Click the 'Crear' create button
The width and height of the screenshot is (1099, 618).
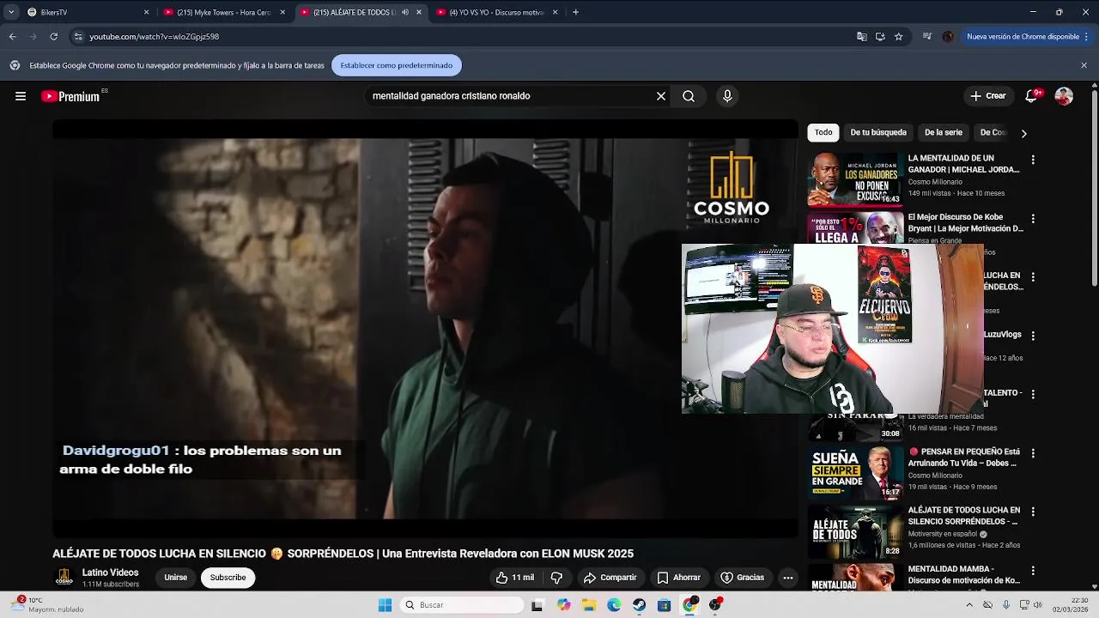(987, 96)
